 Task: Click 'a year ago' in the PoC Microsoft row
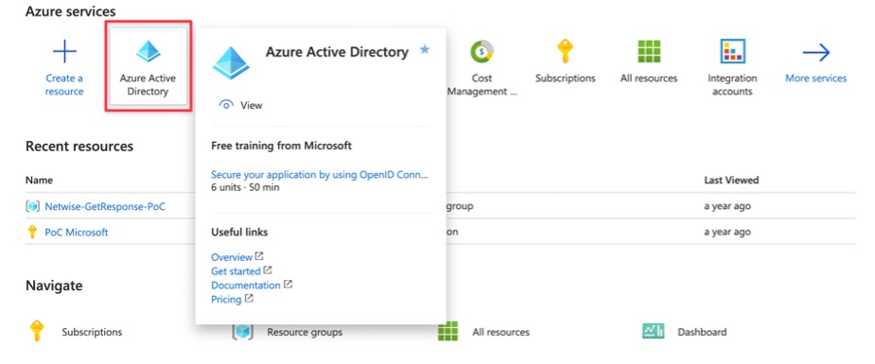point(727,232)
